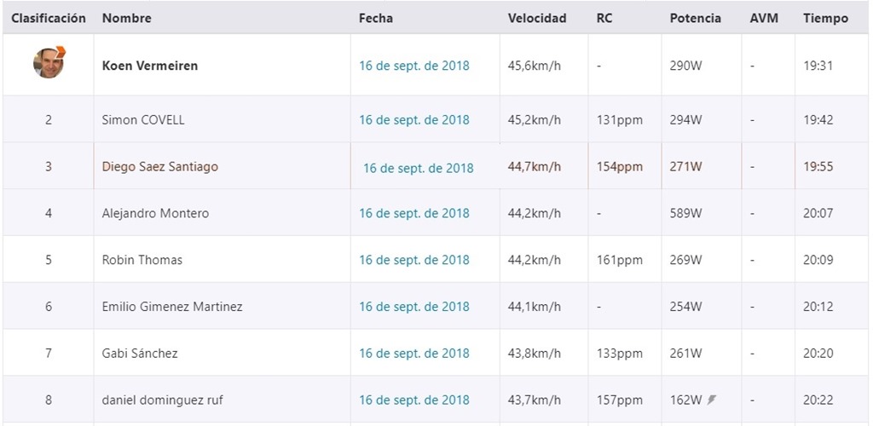Open Koen Vermeiren's 16 de sept. activity

(x=414, y=66)
